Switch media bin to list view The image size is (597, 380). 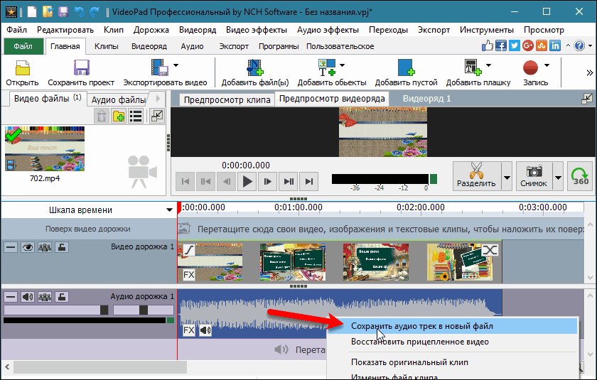(136, 116)
